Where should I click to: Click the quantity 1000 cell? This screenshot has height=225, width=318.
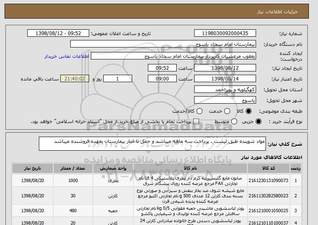tap(73, 180)
